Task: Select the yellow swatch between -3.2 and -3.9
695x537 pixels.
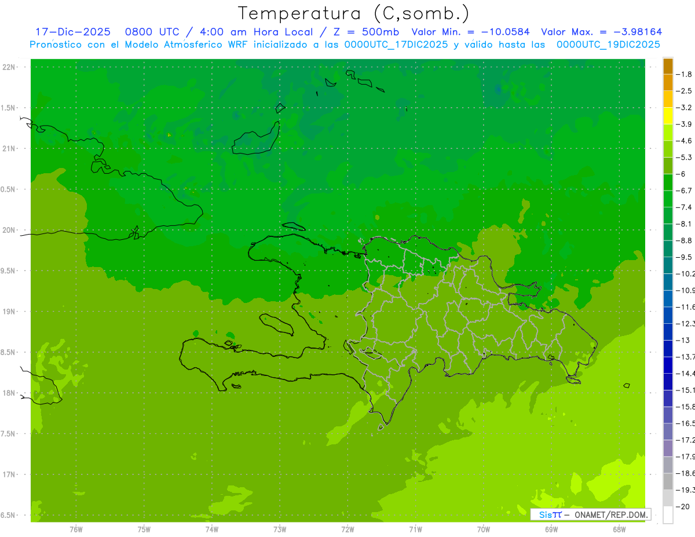Action: click(x=668, y=116)
